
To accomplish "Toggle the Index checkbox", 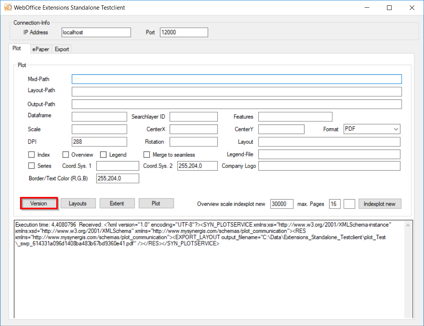I will pos(32,155).
